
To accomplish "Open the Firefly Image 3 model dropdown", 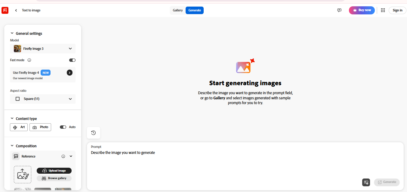I will [x=43, y=49].
